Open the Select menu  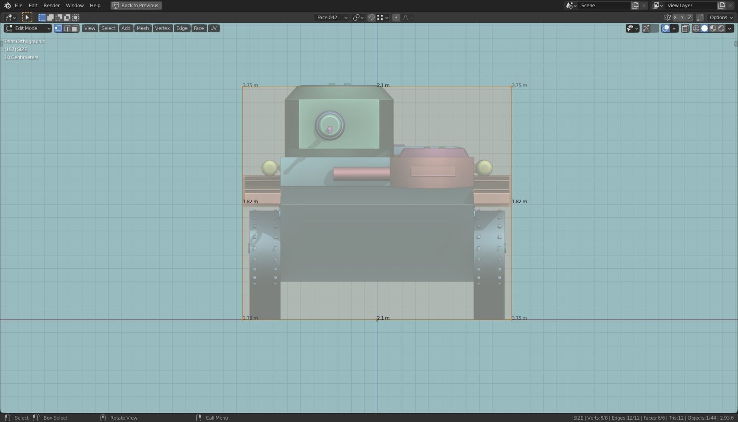coord(108,28)
